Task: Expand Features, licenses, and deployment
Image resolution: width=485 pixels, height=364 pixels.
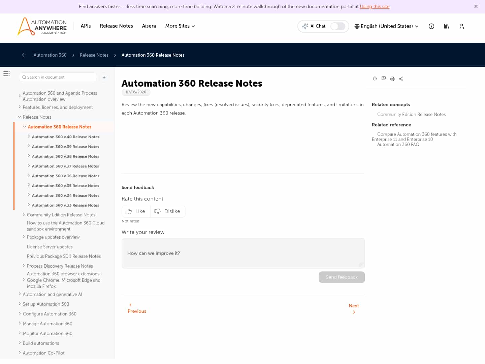Action: tap(20, 107)
